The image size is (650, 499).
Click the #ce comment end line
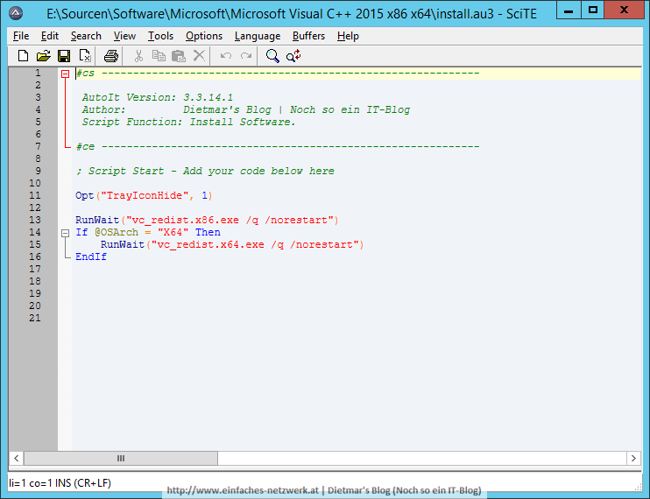(x=278, y=146)
